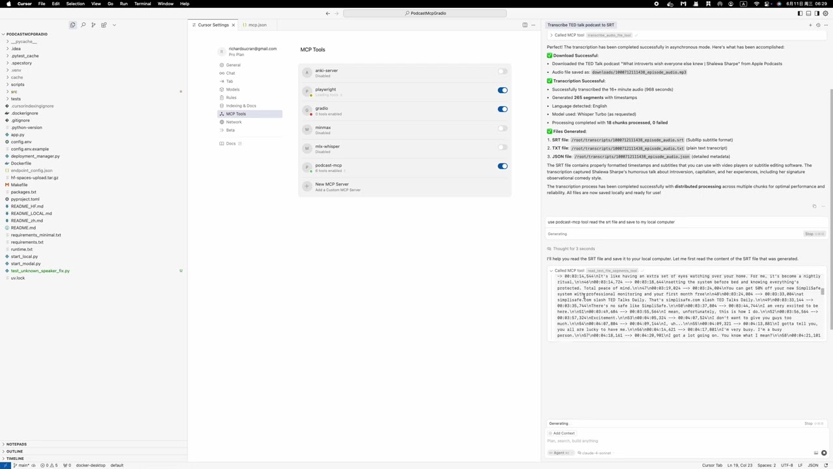833x469 pixels.
Task: Open editor more actions ellipsis
Action: pyautogui.click(x=533, y=25)
